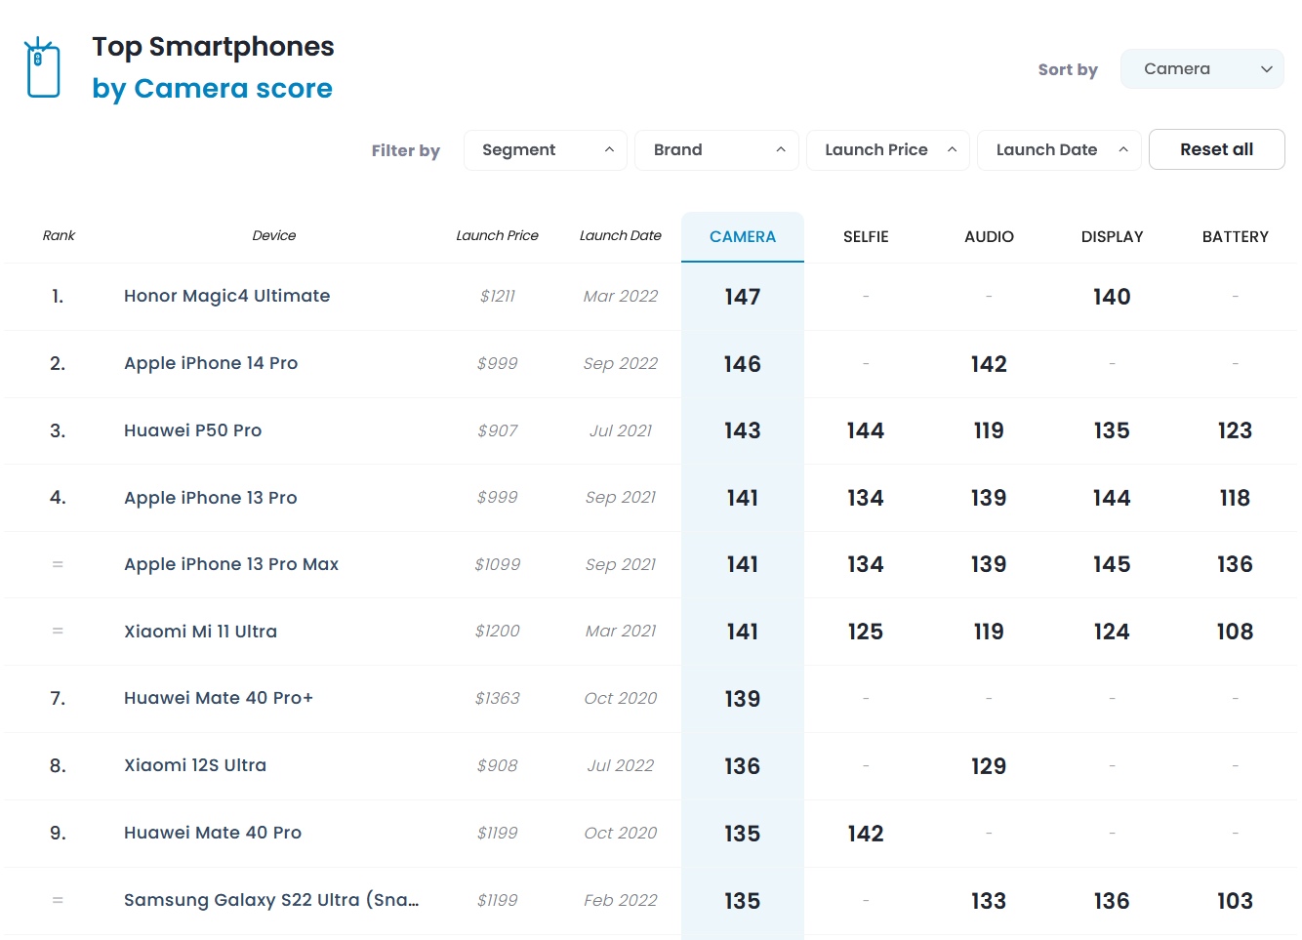This screenshot has height=940, width=1302.
Task: Click display score 144 for iPhone 13 Pro
Action: point(1112,498)
